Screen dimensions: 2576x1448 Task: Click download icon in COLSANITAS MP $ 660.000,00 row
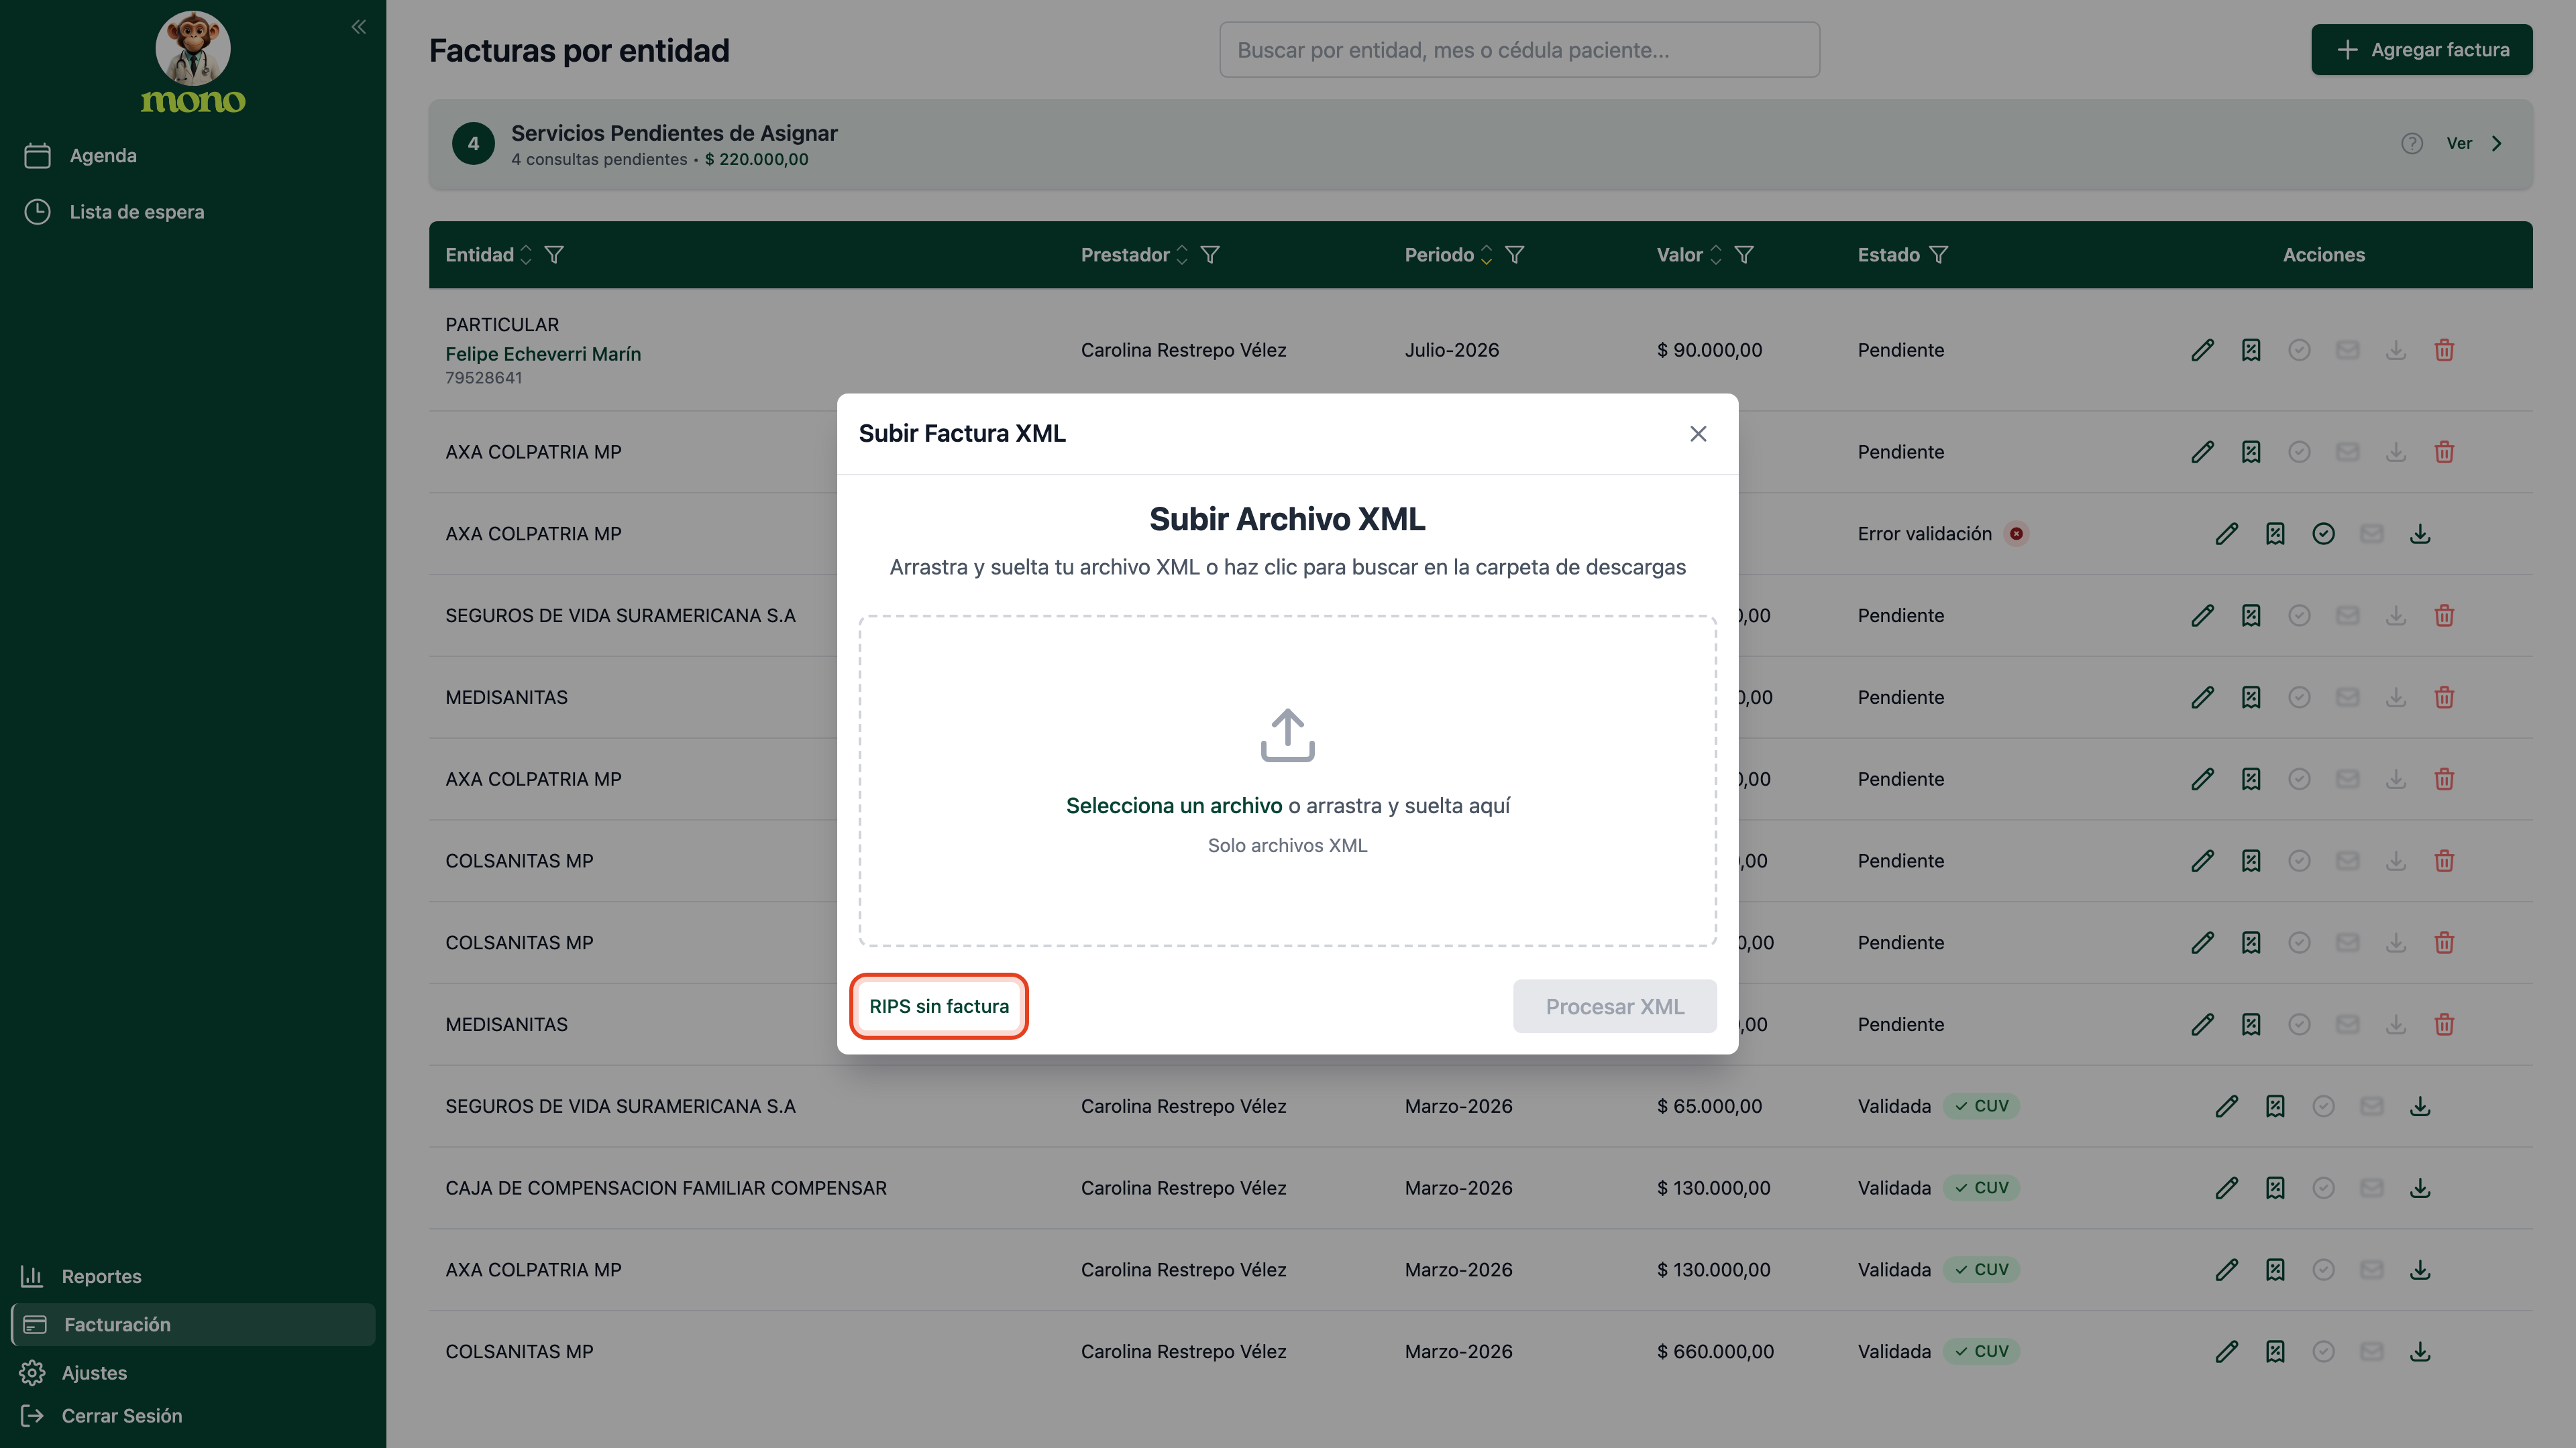pyautogui.click(x=2420, y=1352)
